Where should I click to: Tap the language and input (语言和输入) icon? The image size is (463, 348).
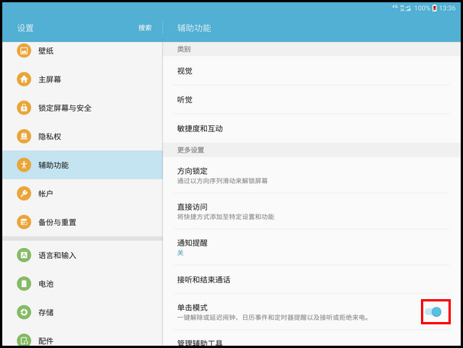tap(24, 255)
